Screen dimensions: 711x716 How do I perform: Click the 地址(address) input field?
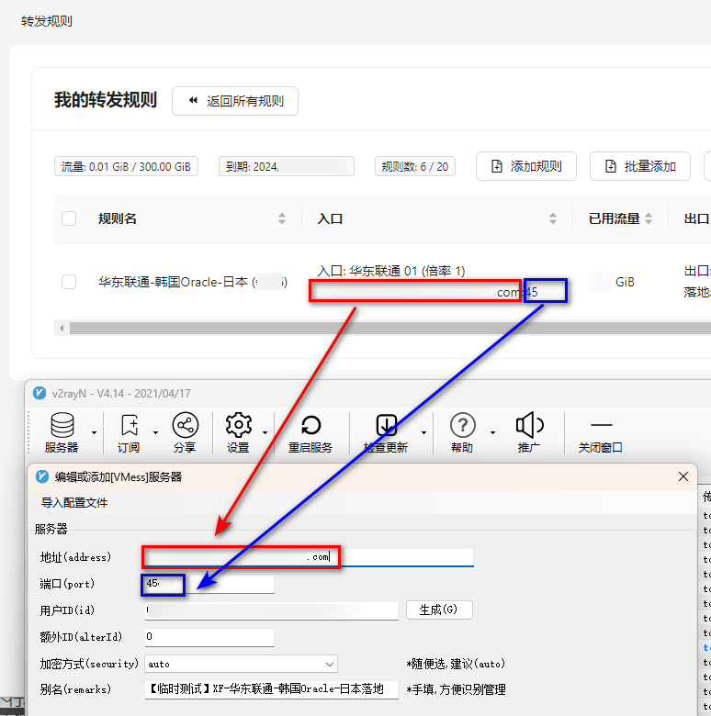click(309, 557)
